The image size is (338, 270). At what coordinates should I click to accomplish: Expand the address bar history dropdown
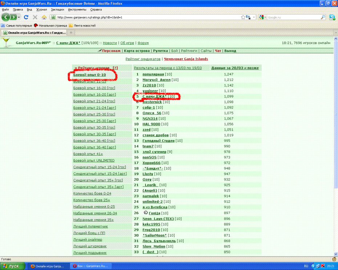click(254, 17)
